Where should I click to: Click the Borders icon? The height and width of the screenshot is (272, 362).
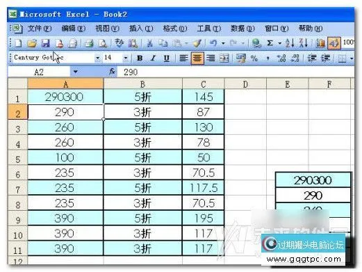pos(342,58)
